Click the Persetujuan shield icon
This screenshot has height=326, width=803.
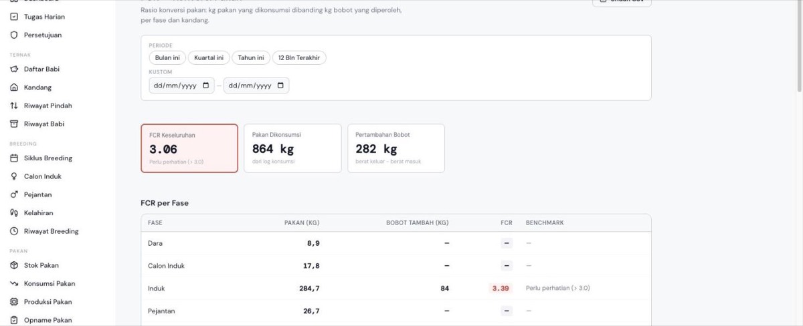(13, 35)
